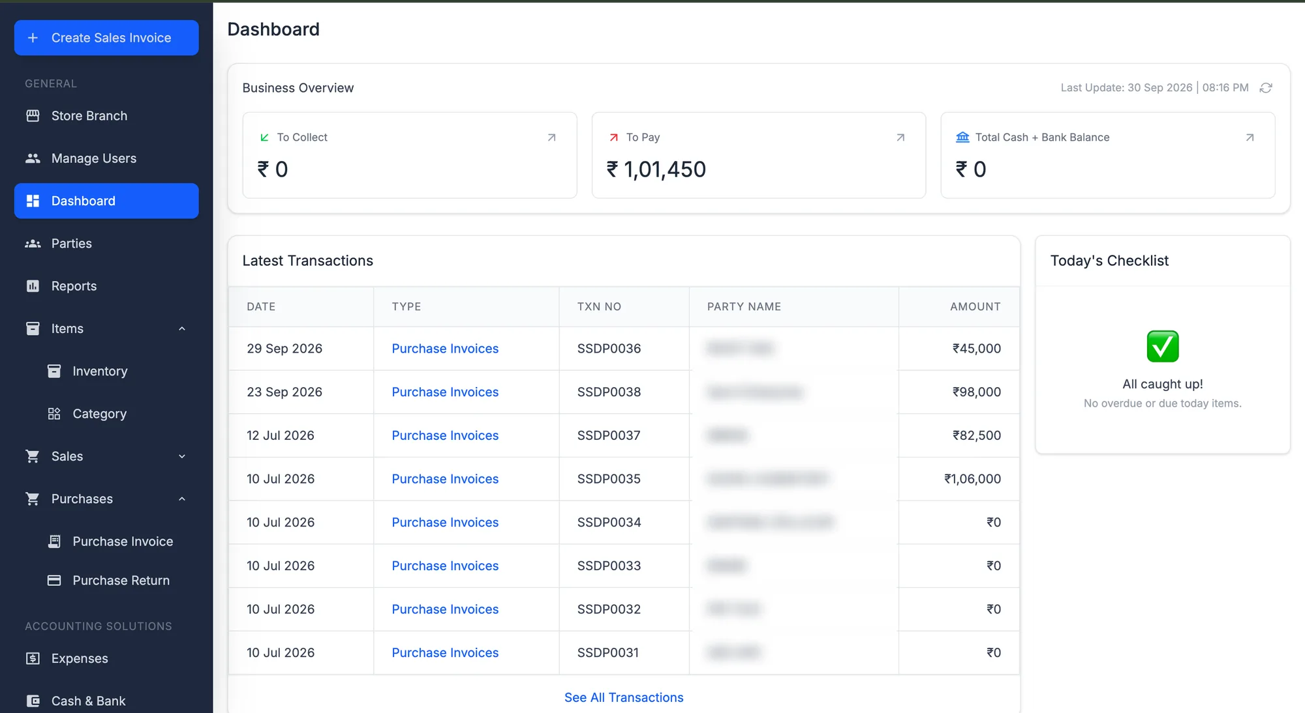Click the plus icon on Create Sales Invoice
The width and height of the screenshot is (1305, 713).
point(33,38)
